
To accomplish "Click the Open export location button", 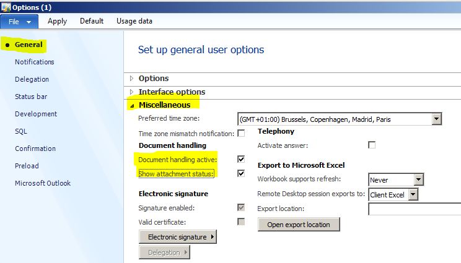I will (299, 224).
